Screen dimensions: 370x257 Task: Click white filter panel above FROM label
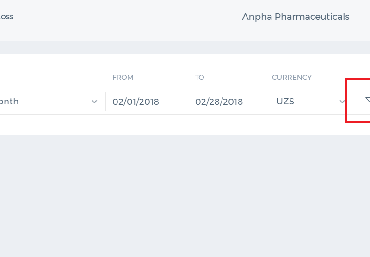123,63
